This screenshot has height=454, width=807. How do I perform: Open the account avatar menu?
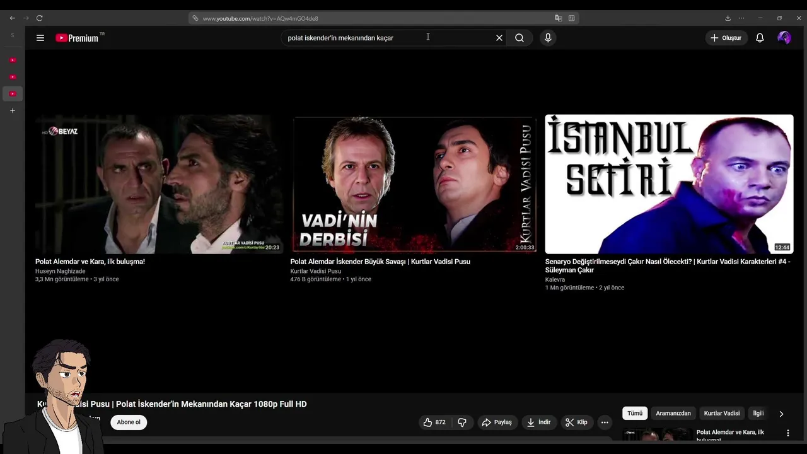[784, 38]
